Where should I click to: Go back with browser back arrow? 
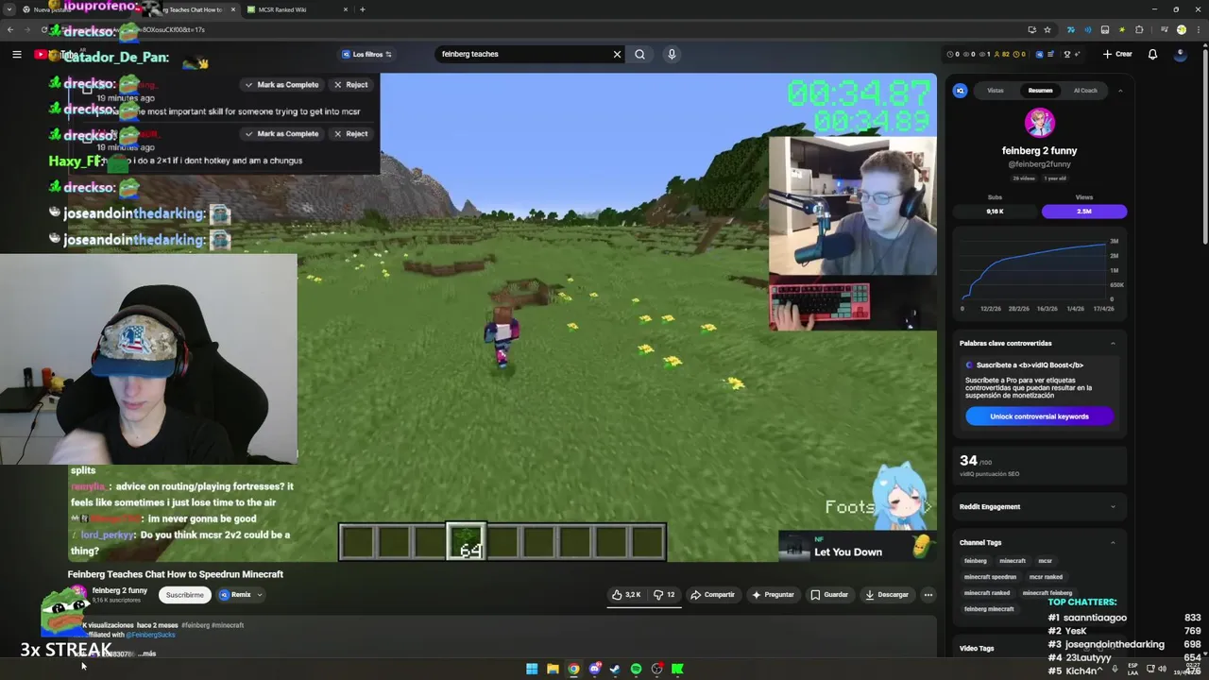[10, 29]
